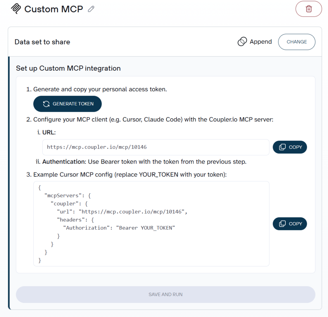The height and width of the screenshot is (317, 328).
Task: Click the refresh icon inside Generate Token button
Action: [x=46, y=104]
